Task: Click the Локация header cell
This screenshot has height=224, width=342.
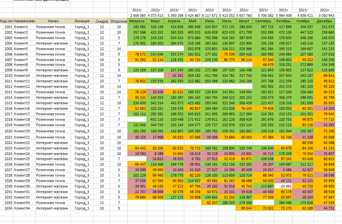Action: tap(82, 21)
